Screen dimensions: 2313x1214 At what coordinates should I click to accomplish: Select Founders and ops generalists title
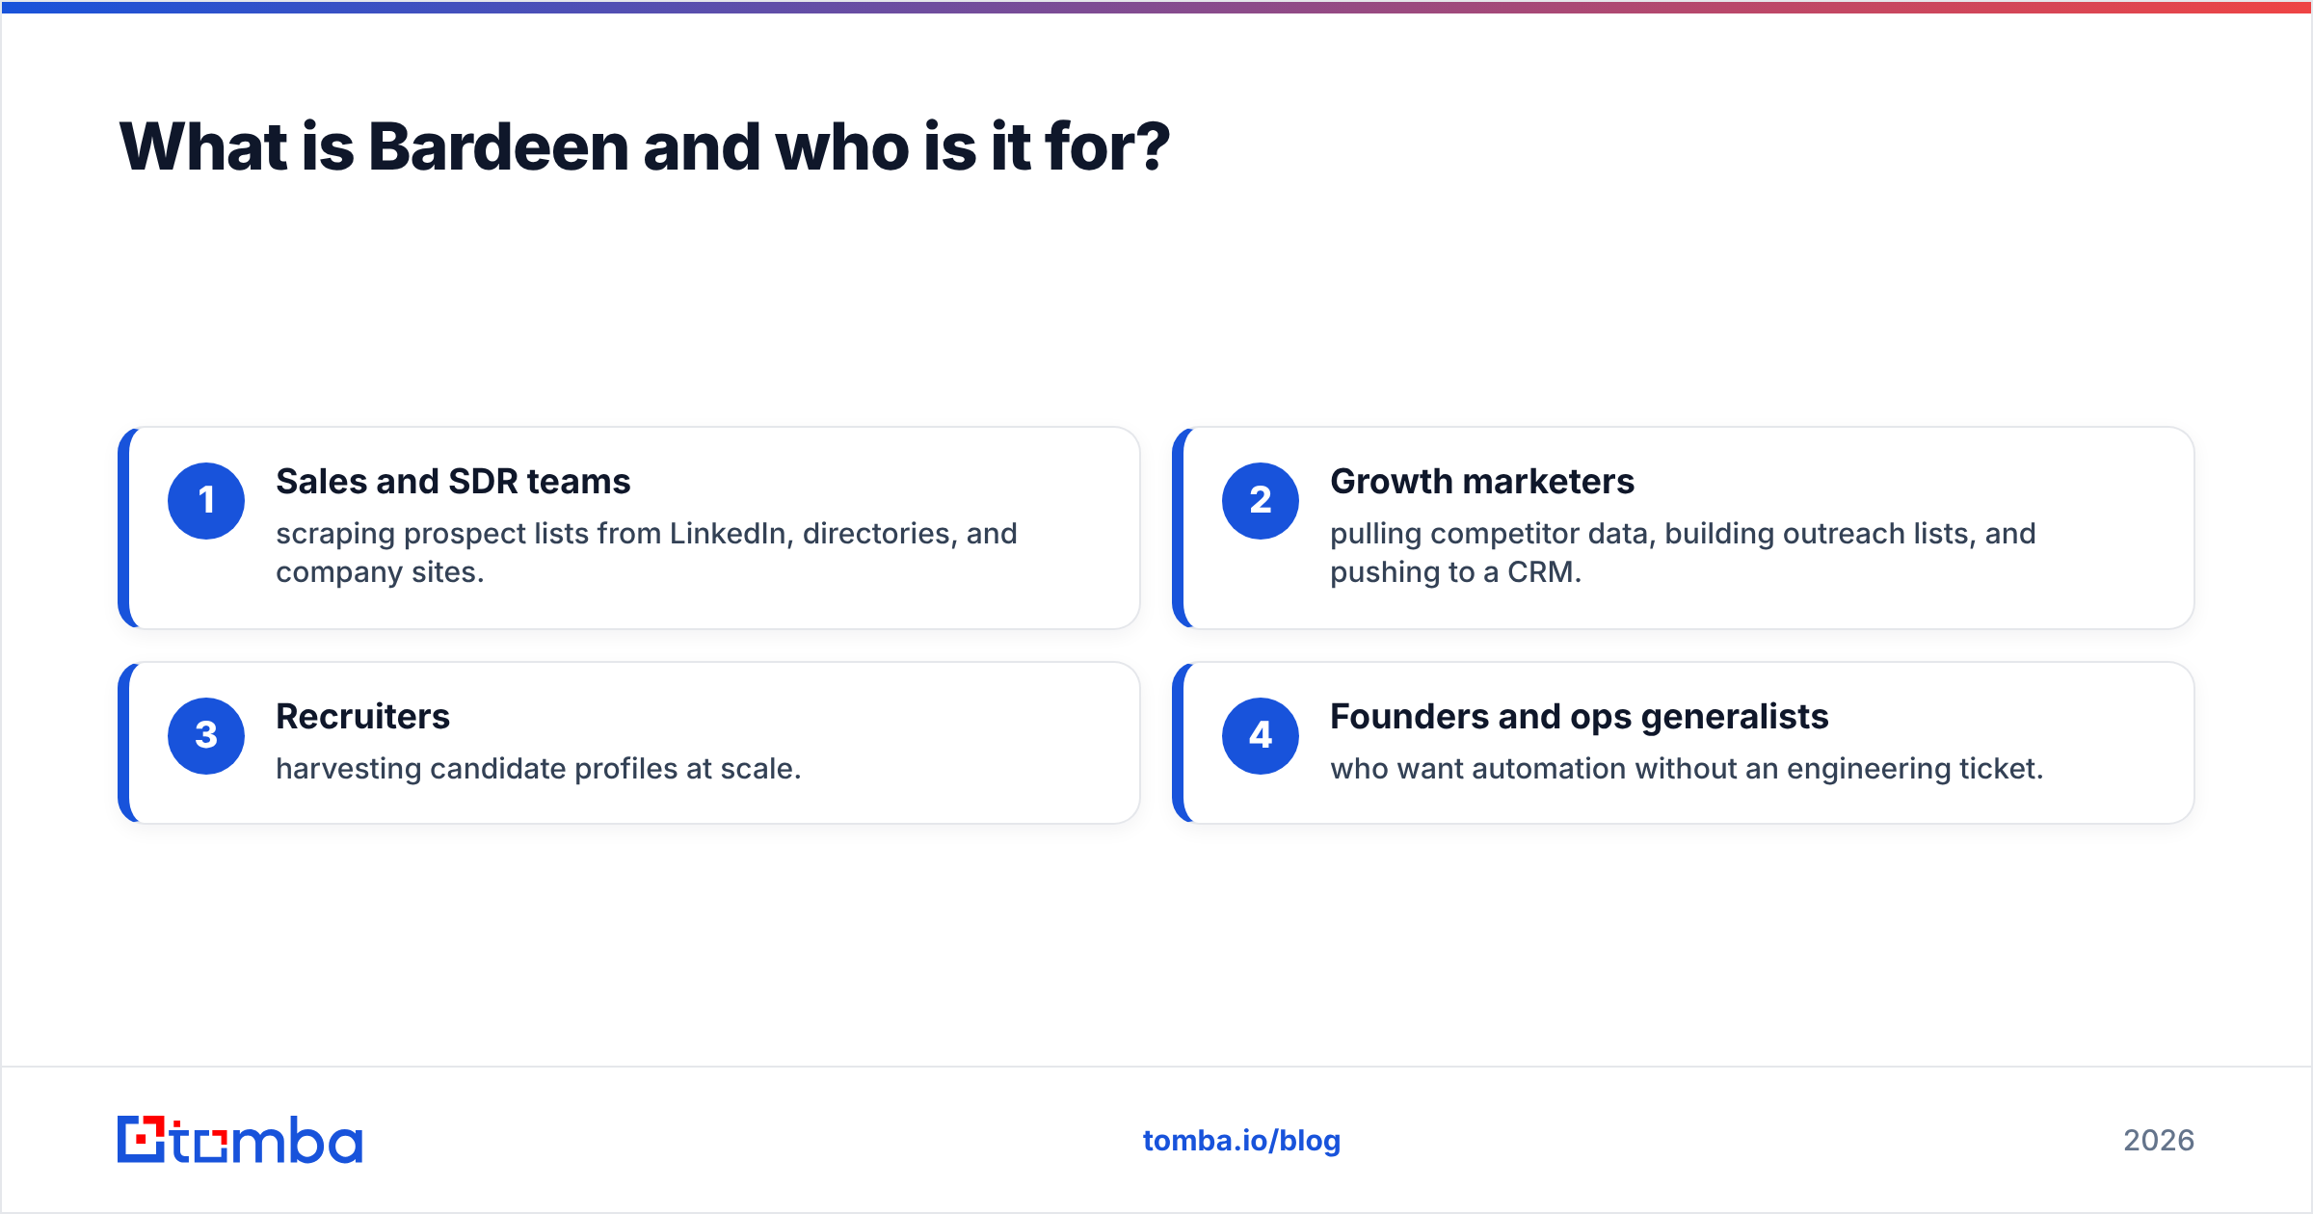(x=1580, y=716)
